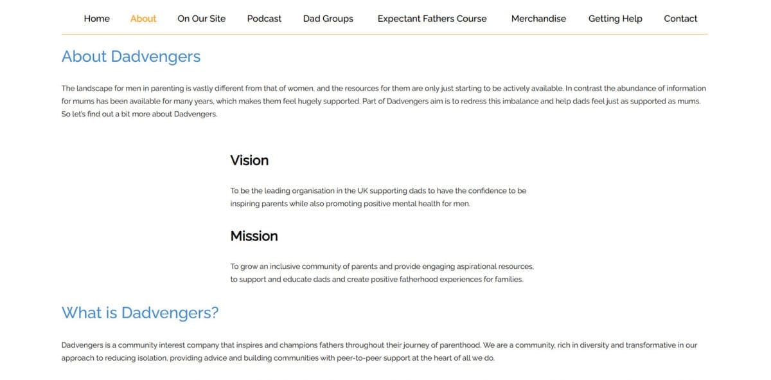Open the Dad Groups menu

[x=328, y=19]
